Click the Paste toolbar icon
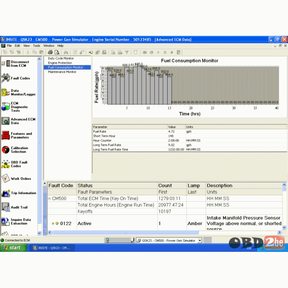This screenshot has height=288, width=288. point(41,52)
